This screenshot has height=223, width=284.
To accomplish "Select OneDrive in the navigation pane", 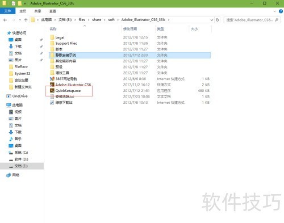I will click(20, 96).
